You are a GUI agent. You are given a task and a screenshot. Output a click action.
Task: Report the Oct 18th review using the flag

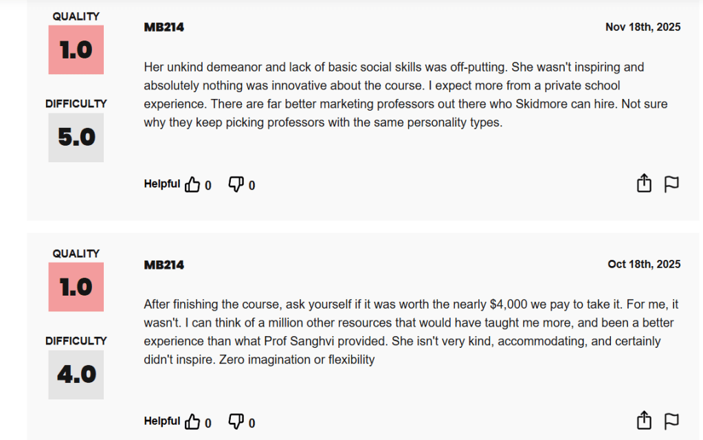click(671, 421)
